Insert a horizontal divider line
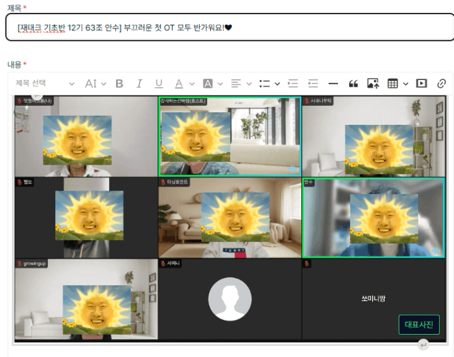 click(x=333, y=84)
